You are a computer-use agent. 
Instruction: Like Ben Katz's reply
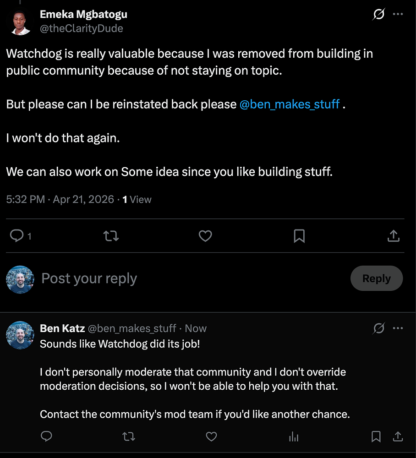211,437
